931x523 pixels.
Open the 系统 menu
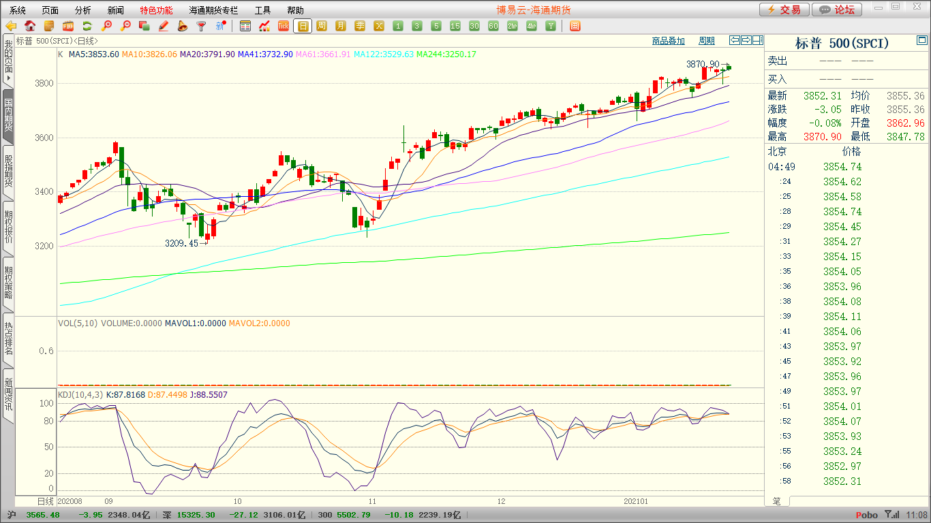tap(18, 10)
